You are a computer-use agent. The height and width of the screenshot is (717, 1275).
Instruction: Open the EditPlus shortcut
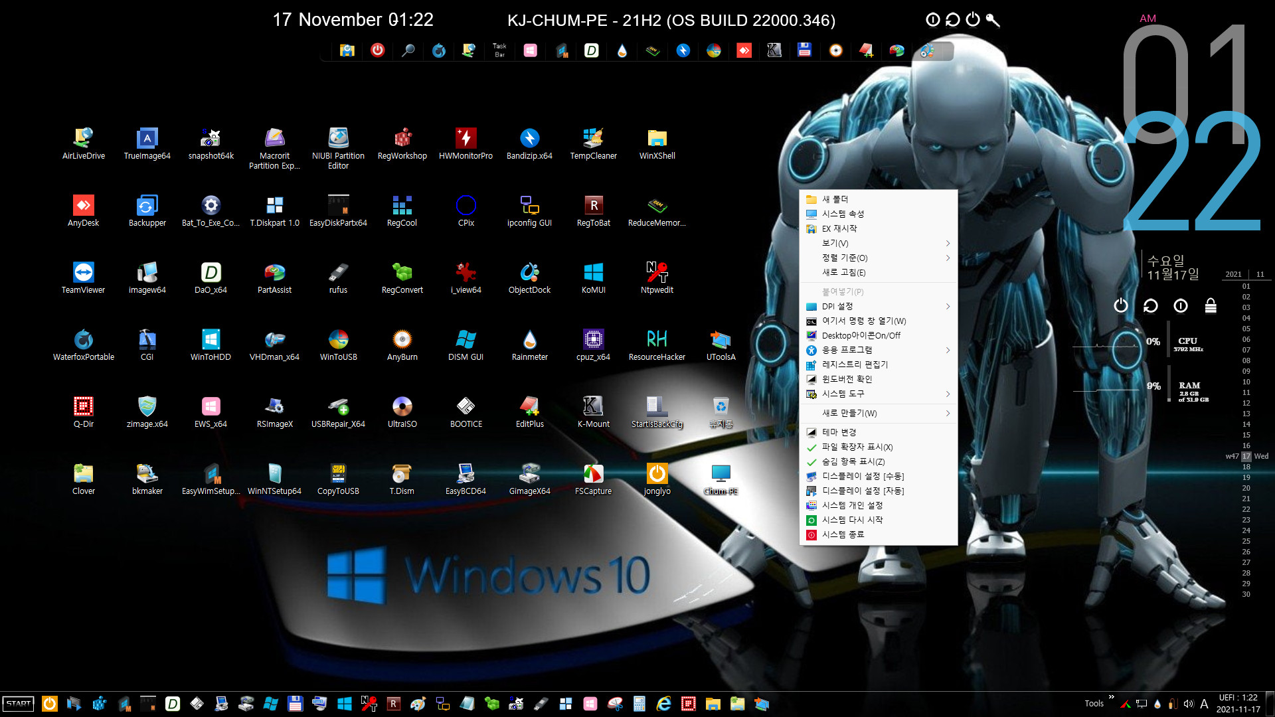point(529,412)
